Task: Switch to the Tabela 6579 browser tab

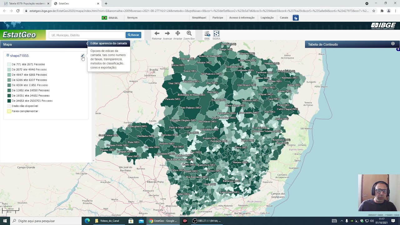Action: click(26, 3)
